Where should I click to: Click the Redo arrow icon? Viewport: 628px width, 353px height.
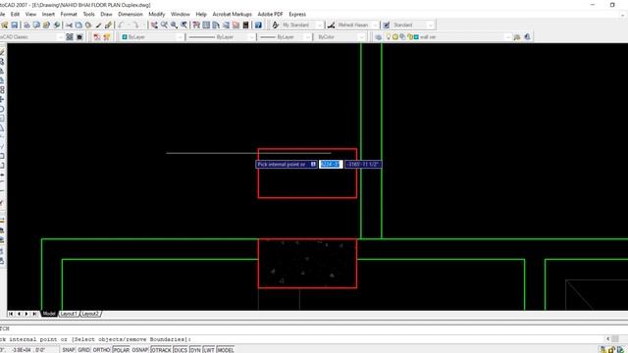coord(136,25)
